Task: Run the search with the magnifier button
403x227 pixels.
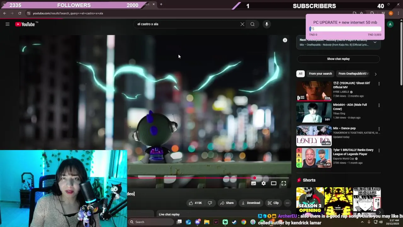Action: 253,24
